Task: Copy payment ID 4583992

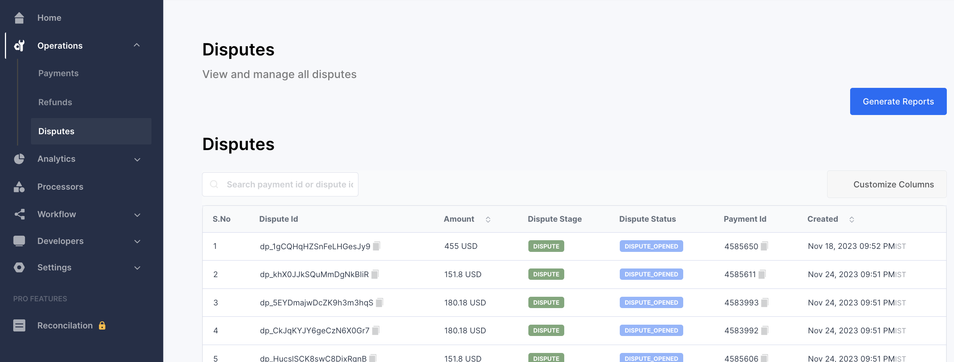Action: pos(764,331)
